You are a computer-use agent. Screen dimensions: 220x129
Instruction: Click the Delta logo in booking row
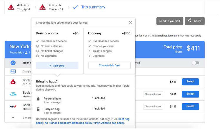13,82
